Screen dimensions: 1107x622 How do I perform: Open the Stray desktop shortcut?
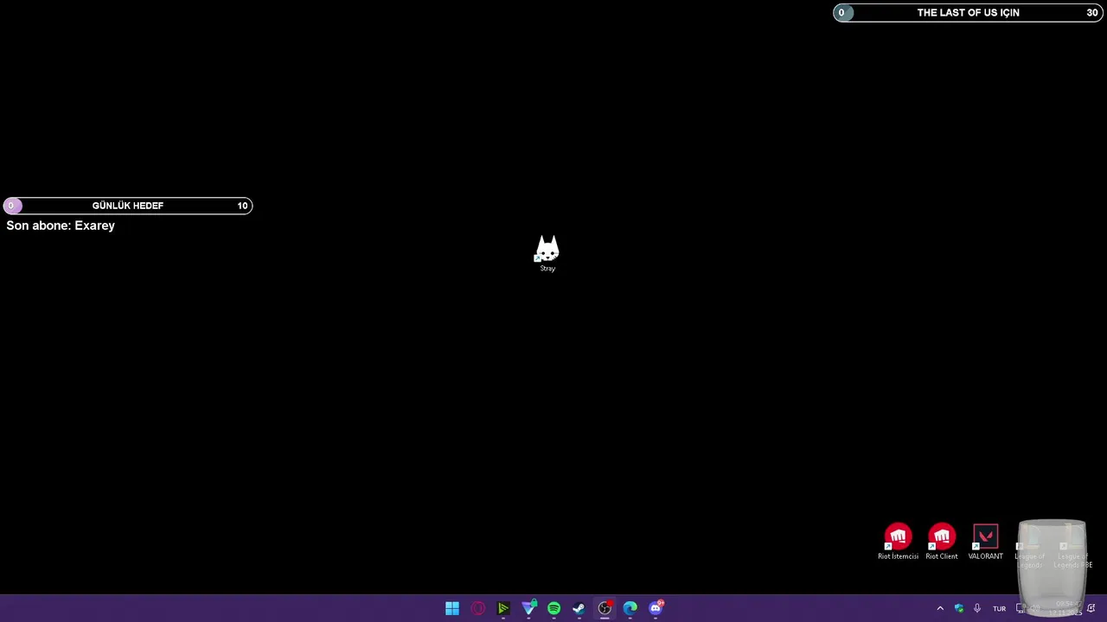pos(547,253)
